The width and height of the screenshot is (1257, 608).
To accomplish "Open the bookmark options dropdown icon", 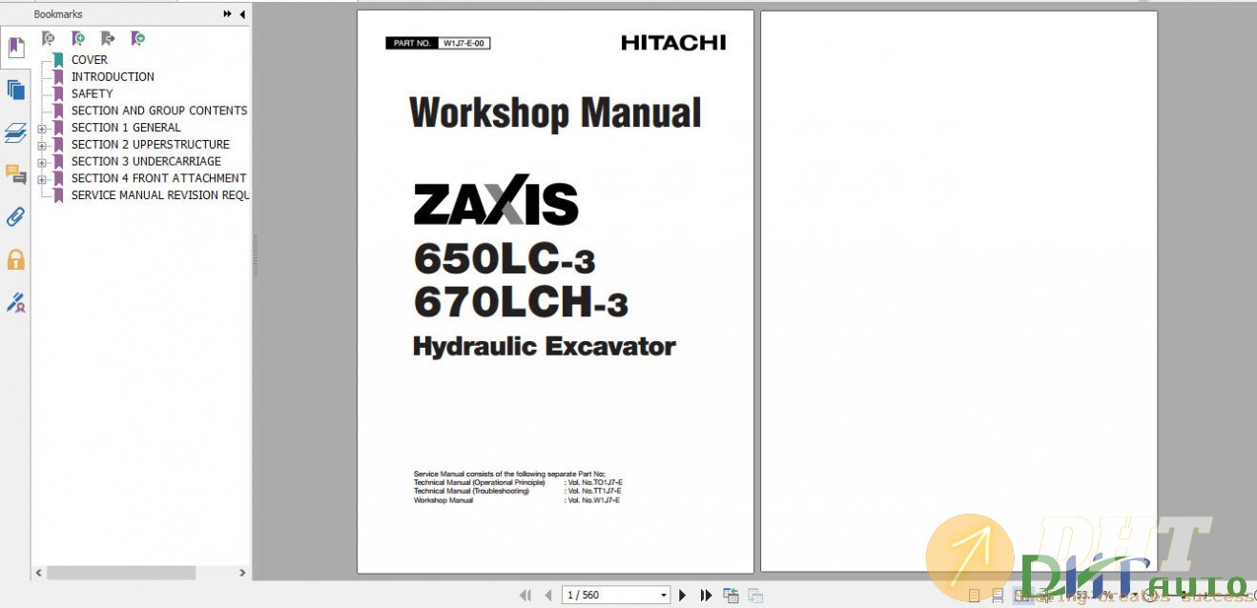I will pyautogui.click(x=138, y=39).
